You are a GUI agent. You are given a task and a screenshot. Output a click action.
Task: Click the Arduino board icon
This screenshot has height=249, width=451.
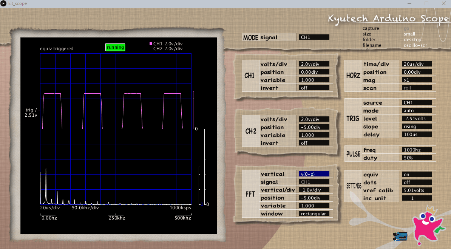click(400, 236)
